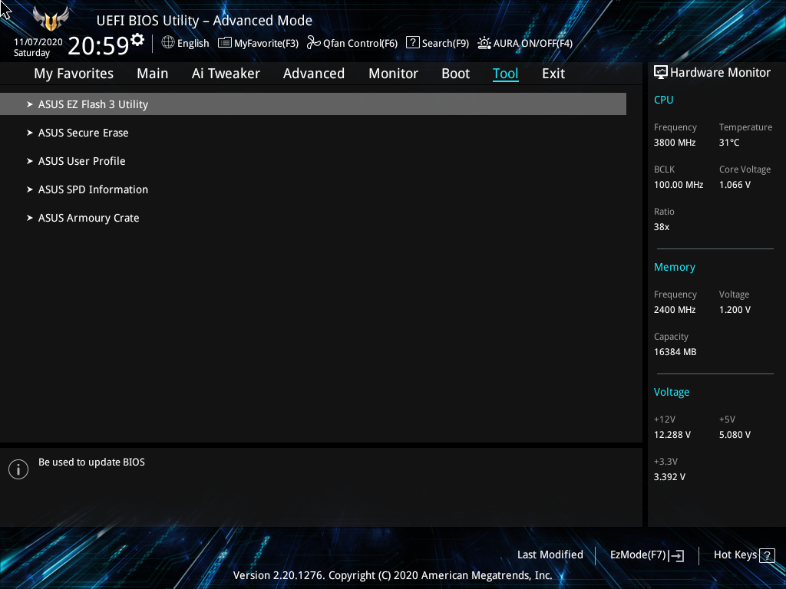Expand the ASUS Armoury Crate arrow
The height and width of the screenshot is (589, 786).
click(30, 218)
